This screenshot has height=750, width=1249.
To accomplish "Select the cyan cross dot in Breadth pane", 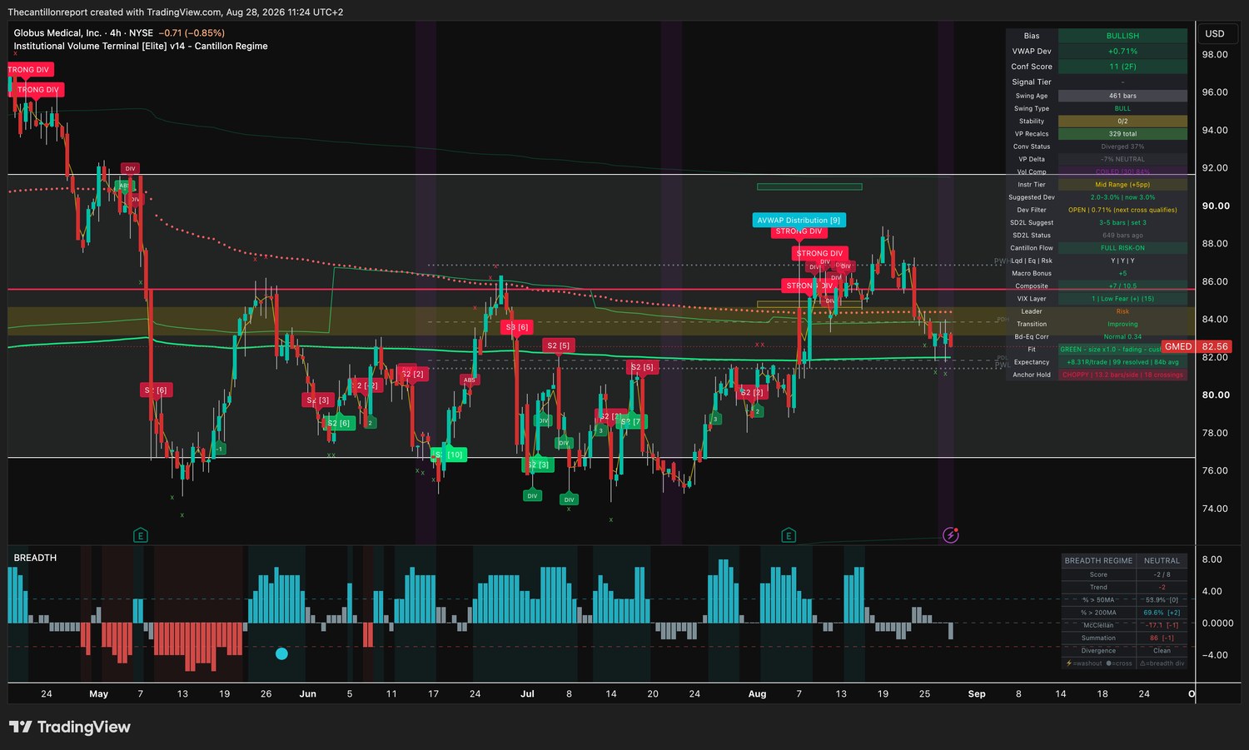I will (x=281, y=653).
